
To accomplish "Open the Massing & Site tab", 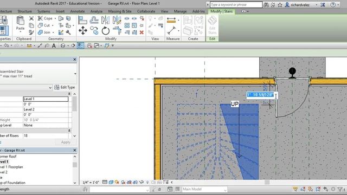I will (120, 11).
